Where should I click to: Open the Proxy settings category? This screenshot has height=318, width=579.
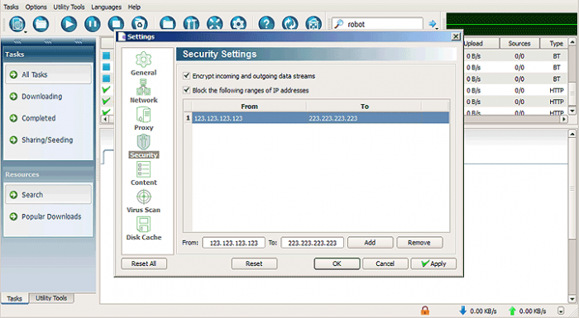click(144, 118)
